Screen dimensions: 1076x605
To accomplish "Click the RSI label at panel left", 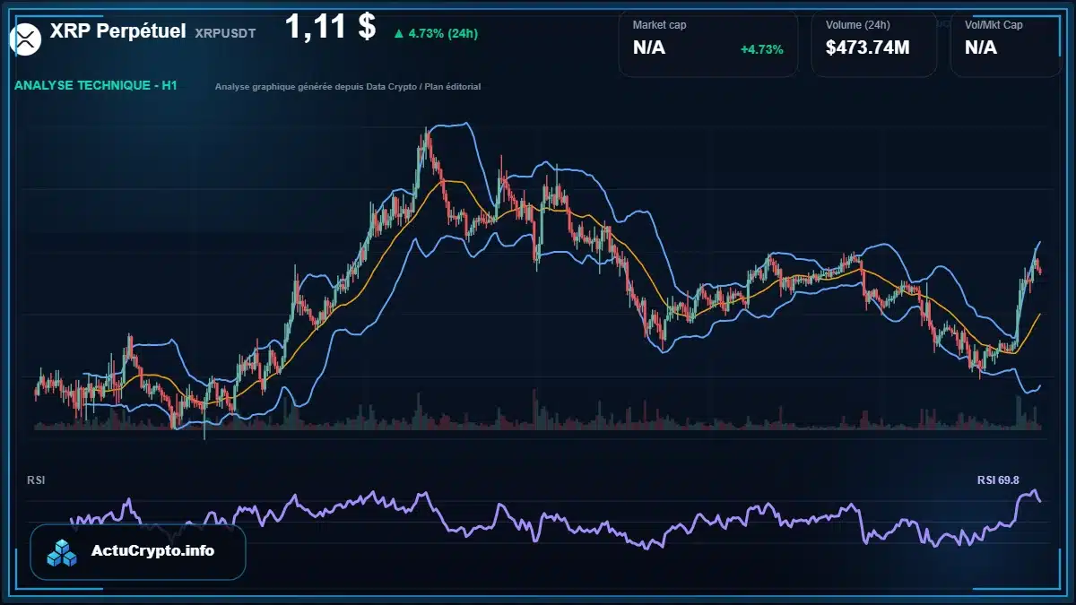I will tap(37, 480).
